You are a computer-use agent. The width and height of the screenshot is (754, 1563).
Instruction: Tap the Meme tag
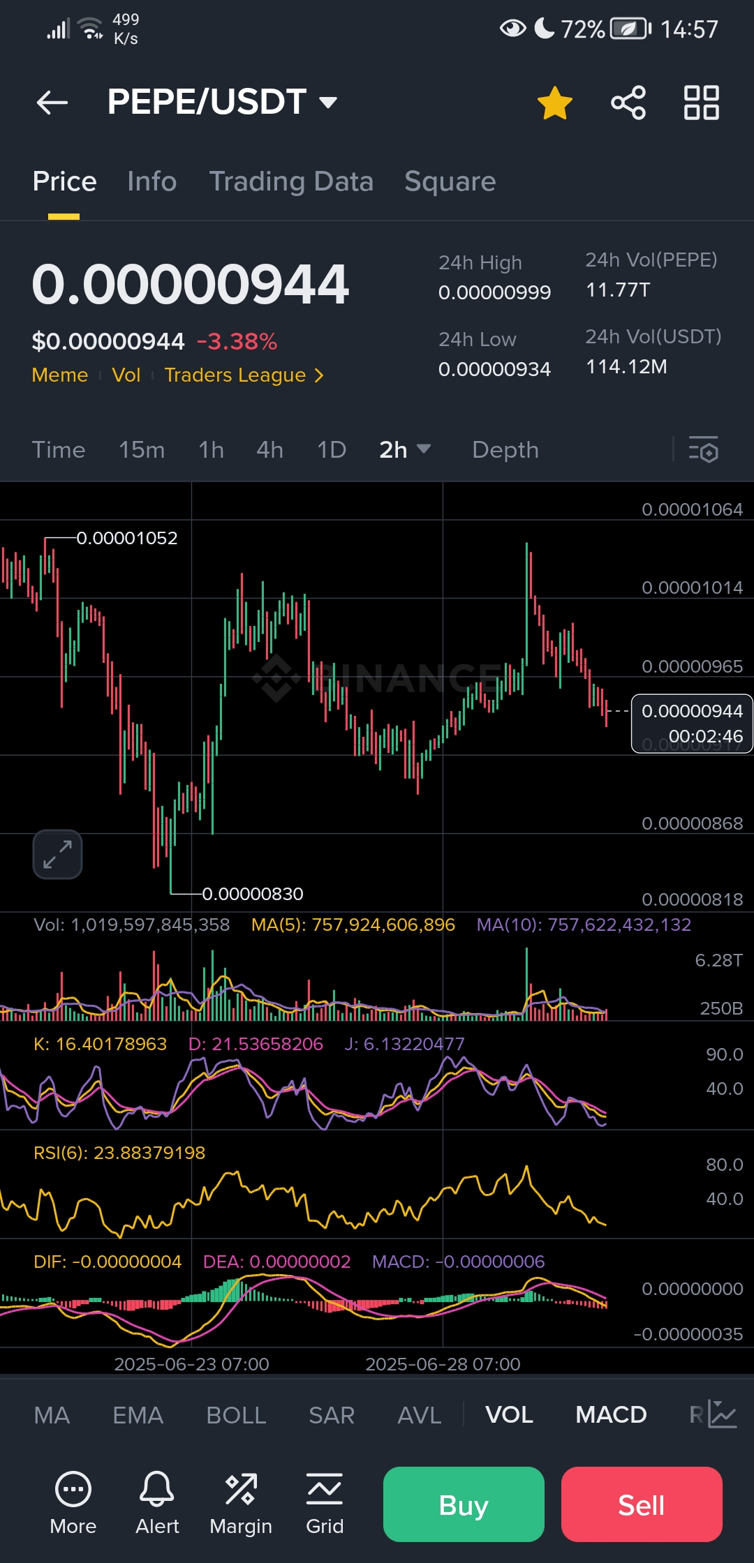click(x=60, y=375)
